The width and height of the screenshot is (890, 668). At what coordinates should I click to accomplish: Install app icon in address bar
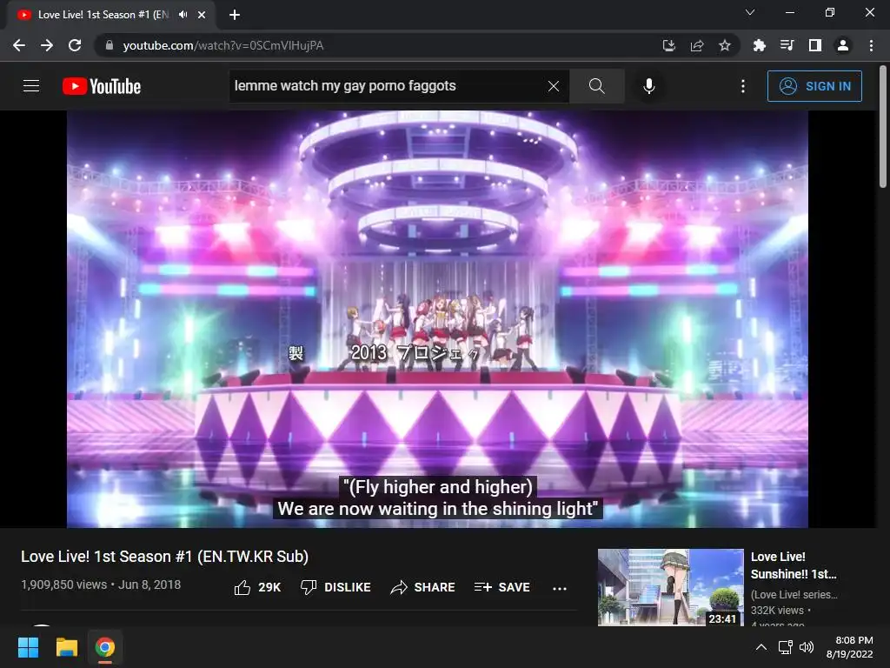pos(669,45)
